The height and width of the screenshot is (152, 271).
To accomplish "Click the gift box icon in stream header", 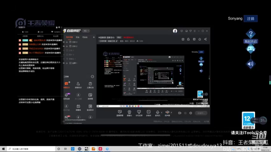I will pyautogui.click(x=183, y=39).
